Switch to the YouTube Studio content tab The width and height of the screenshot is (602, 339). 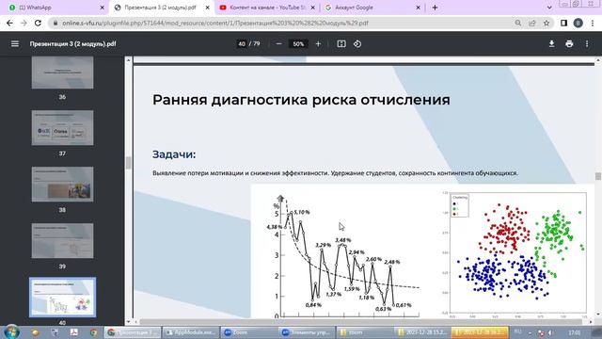coord(267,8)
